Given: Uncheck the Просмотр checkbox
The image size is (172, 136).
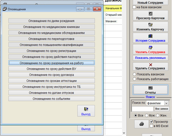Looking at the screenshot, I should tap(152, 122).
